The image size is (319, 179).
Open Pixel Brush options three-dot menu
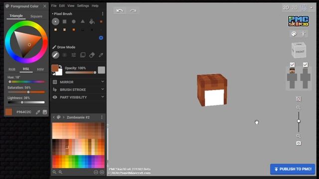[x=103, y=13]
